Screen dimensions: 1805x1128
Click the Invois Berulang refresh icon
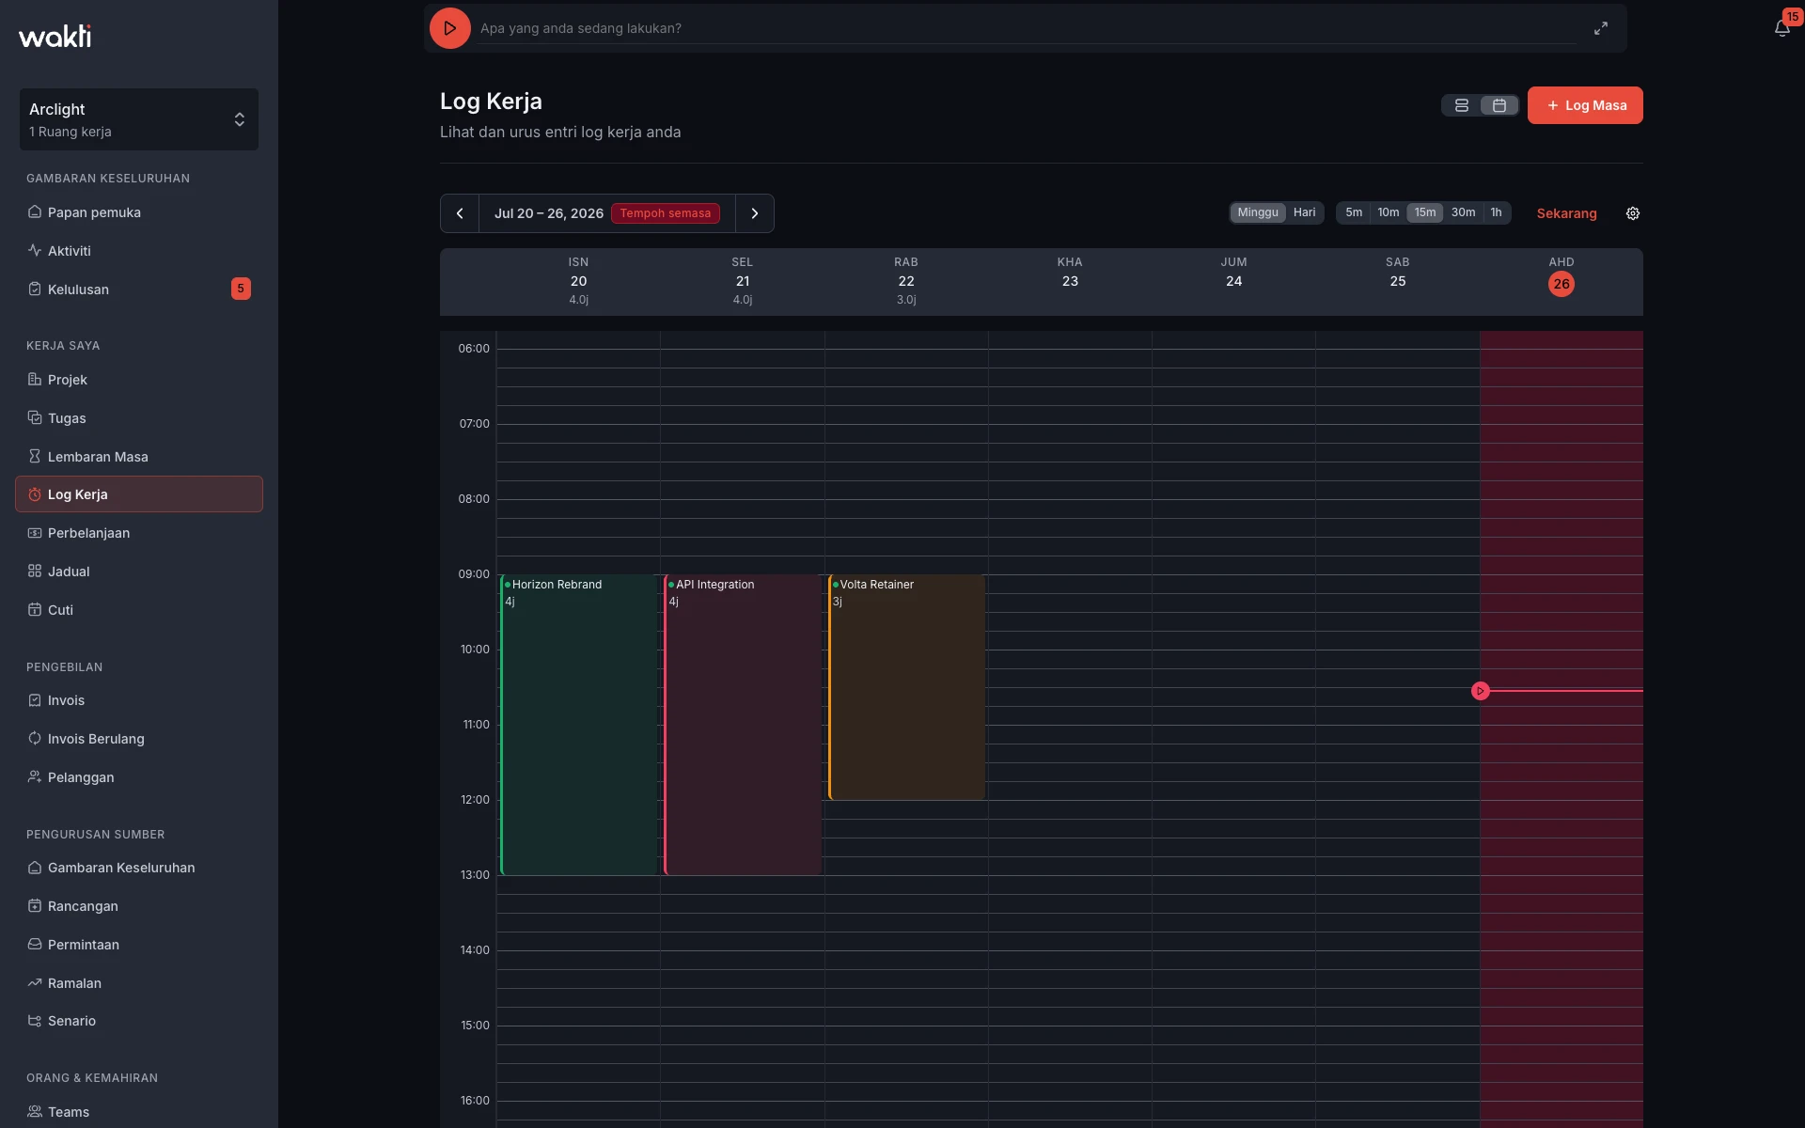tap(35, 739)
